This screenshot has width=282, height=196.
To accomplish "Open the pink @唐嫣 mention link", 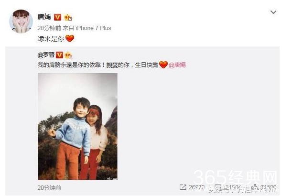I will point(177,65).
